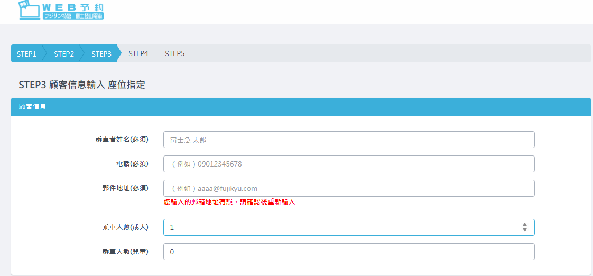The image size is (593, 276).
Task: Decrease adult count with down arrow
Action: point(525,230)
